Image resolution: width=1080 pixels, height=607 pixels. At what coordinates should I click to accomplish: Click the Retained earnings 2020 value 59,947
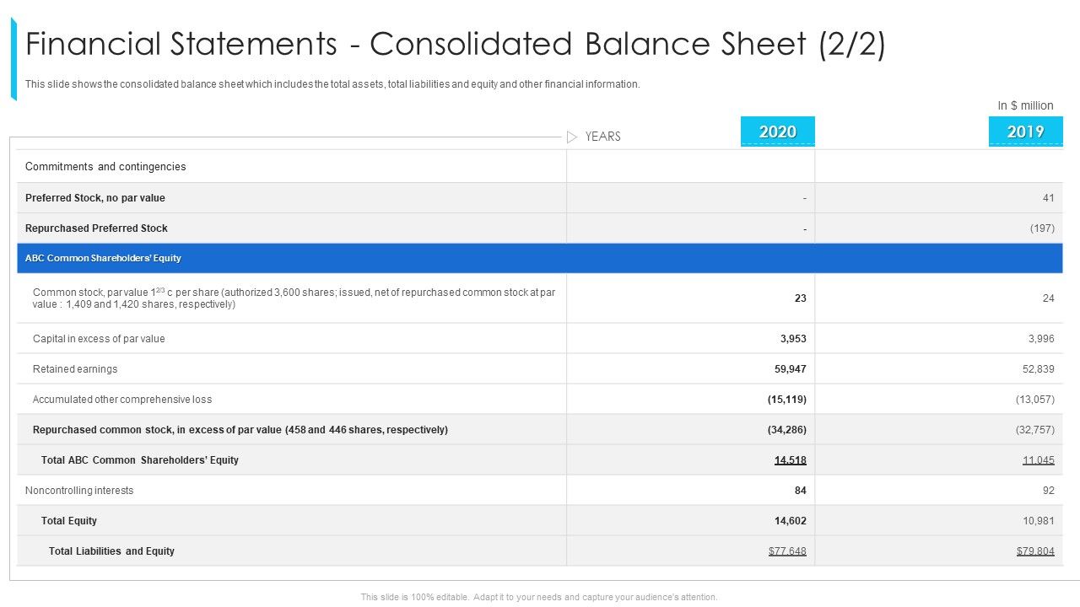[x=790, y=369]
